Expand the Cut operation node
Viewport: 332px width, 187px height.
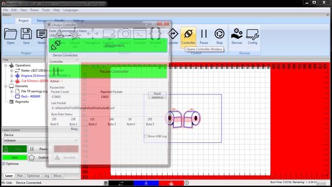11,81
